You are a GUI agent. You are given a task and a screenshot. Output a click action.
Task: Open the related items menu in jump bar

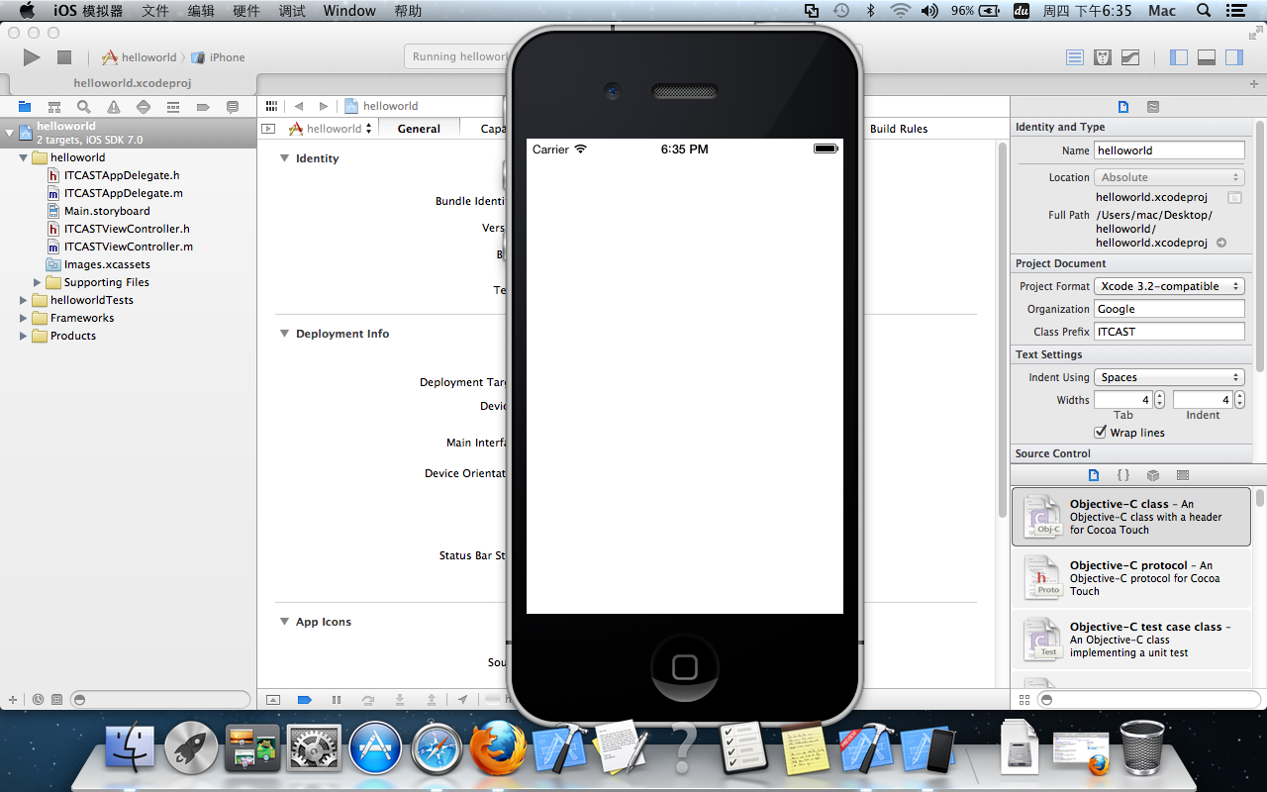pos(271,106)
